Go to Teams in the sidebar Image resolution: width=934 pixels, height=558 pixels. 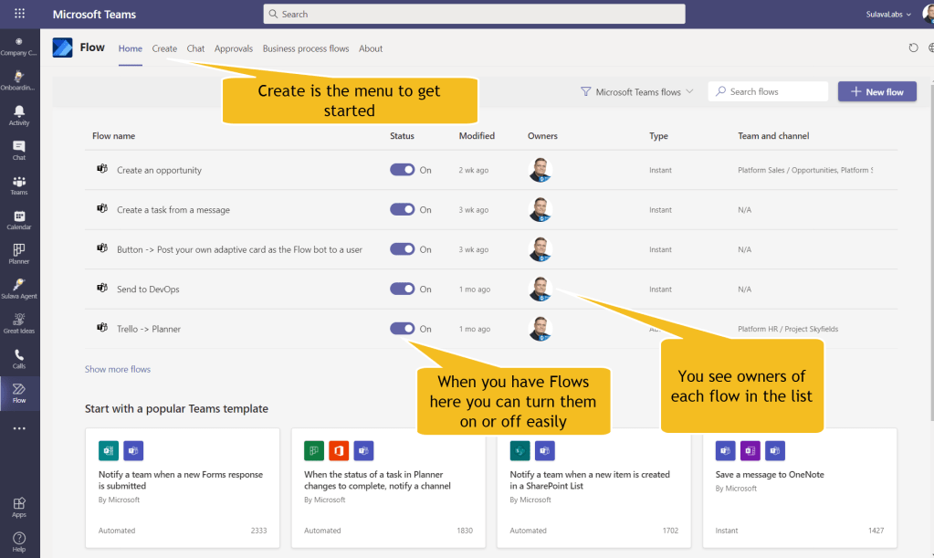coord(19,185)
